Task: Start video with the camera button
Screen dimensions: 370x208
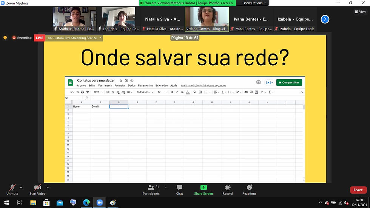Action: tap(37, 190)
